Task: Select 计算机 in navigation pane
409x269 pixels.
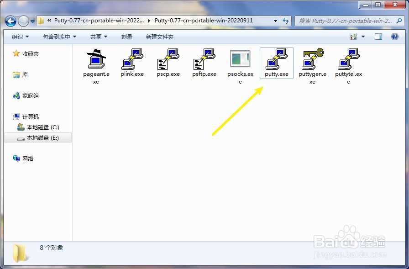Action: 31,116
